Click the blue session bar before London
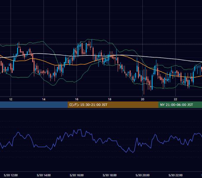The height and width of the screenshot is (178, 202). click(x=34, y=105)
